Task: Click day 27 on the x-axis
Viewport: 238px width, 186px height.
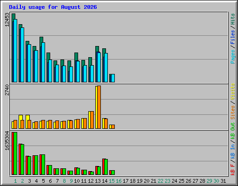Action: pyautogui.click(x=195, y=181)
